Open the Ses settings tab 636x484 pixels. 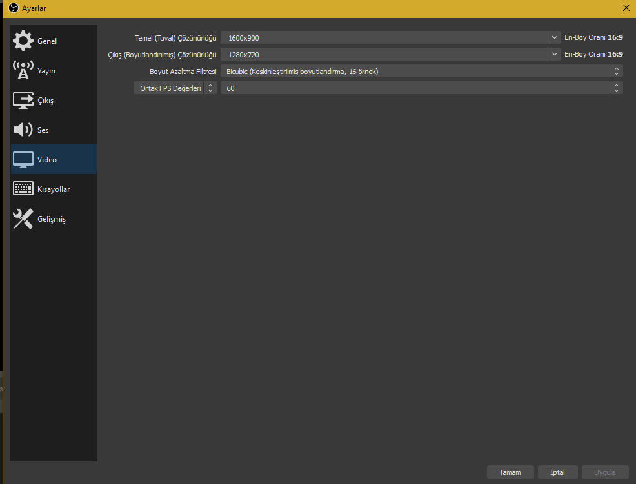point(54,130)
